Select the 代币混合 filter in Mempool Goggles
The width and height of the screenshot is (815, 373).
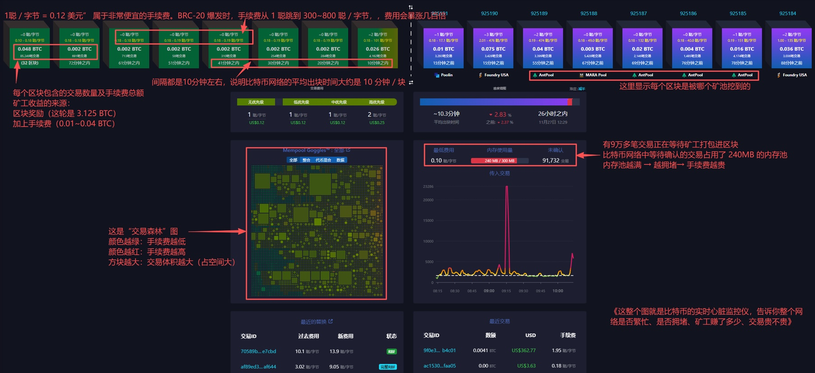tap(323, 160)
